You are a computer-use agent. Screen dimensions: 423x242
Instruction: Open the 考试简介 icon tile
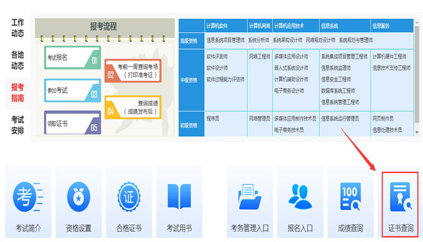27,197
